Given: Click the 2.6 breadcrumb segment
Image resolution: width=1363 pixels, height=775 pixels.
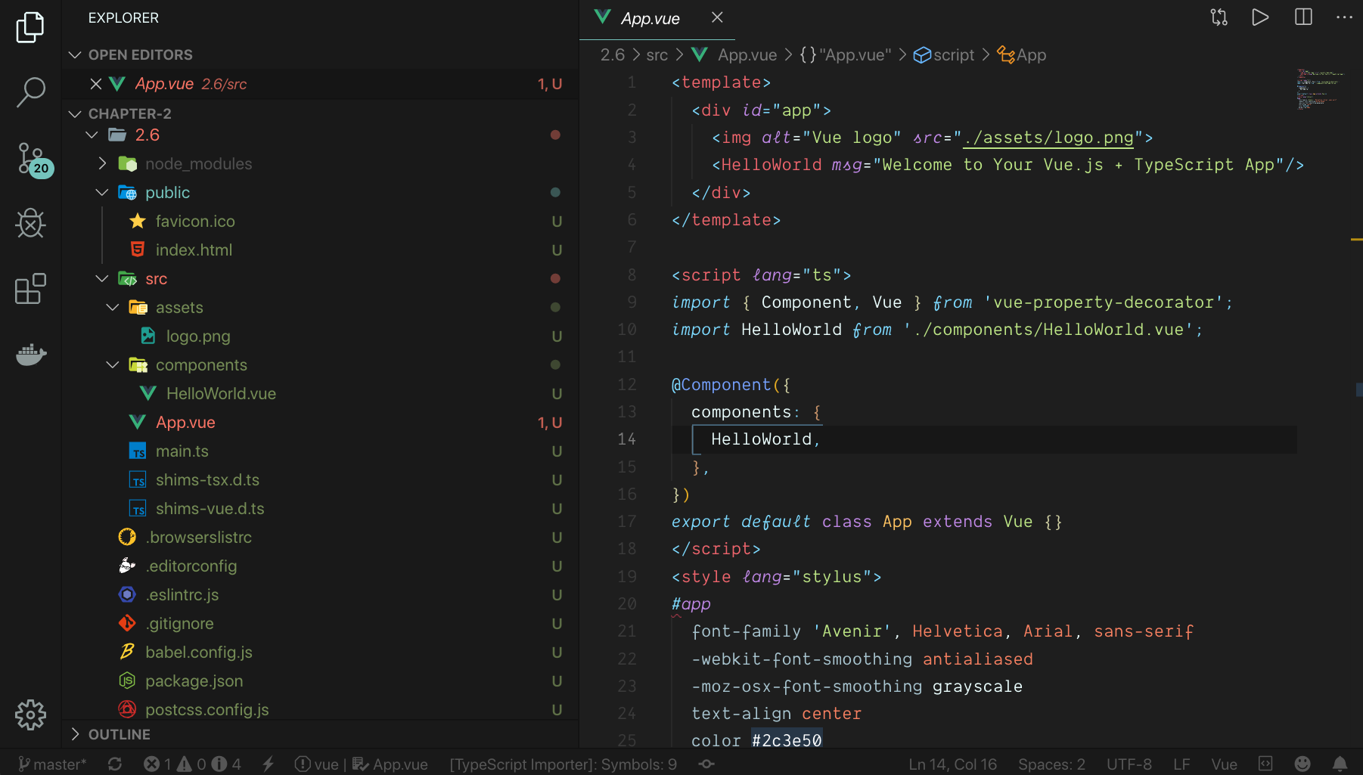Looking at the screenshot, I should pyautogui.click(x=613, y=55).
